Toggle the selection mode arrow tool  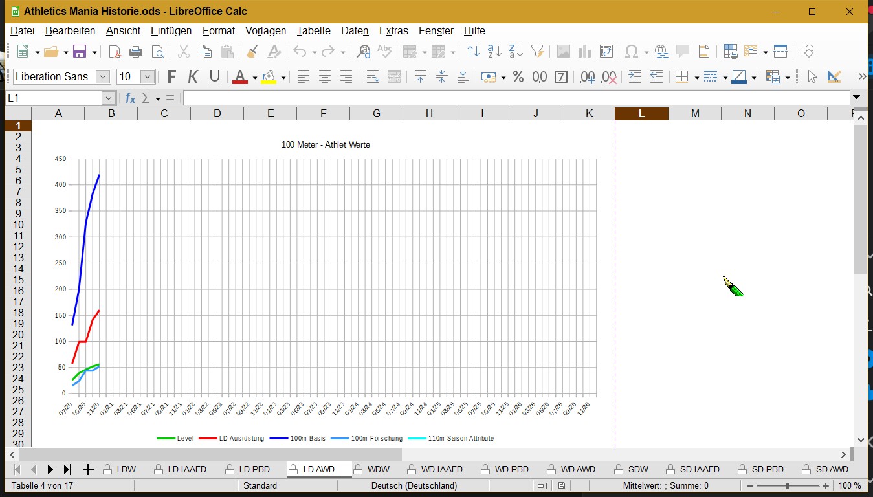coord(813,77)
